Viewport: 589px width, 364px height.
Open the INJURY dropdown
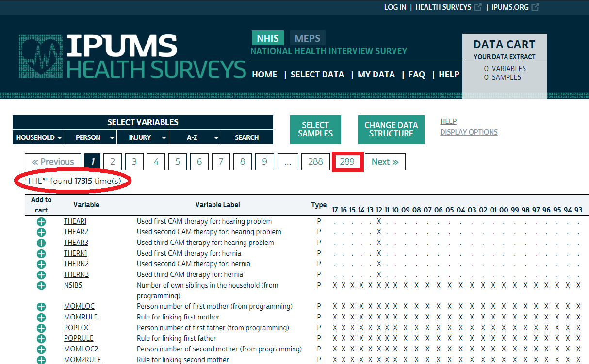click(x=143, y=137)
